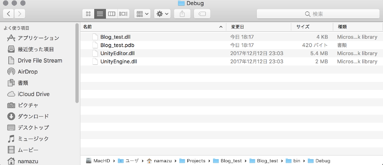Click the 今日 18:17 date of Blog_test.pdb
The image size is (383, 165).
tap(242, 45)
